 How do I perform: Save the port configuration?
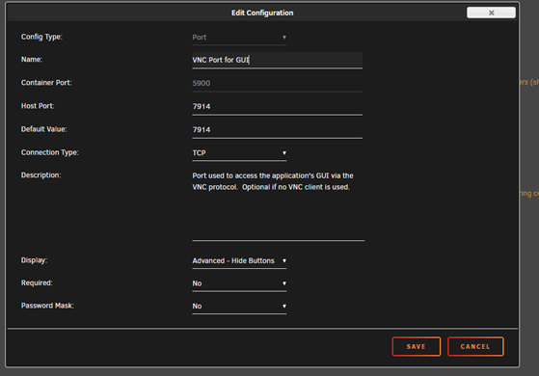[x=416, y=346]
